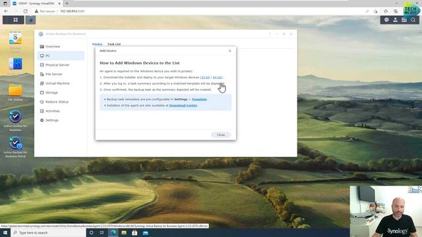Switch to the Task List tab
Image resolution: width=422 pixels, height=237 pixels.
pyautogui.click(x=114, y=44)
